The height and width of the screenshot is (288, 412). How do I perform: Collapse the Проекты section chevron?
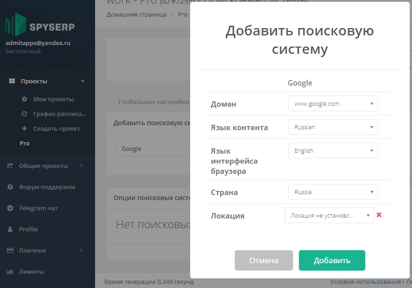(x=83, y=81)
